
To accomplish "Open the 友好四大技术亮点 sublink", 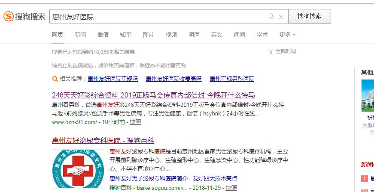I will pyautogui.click(x=215, y=178).
